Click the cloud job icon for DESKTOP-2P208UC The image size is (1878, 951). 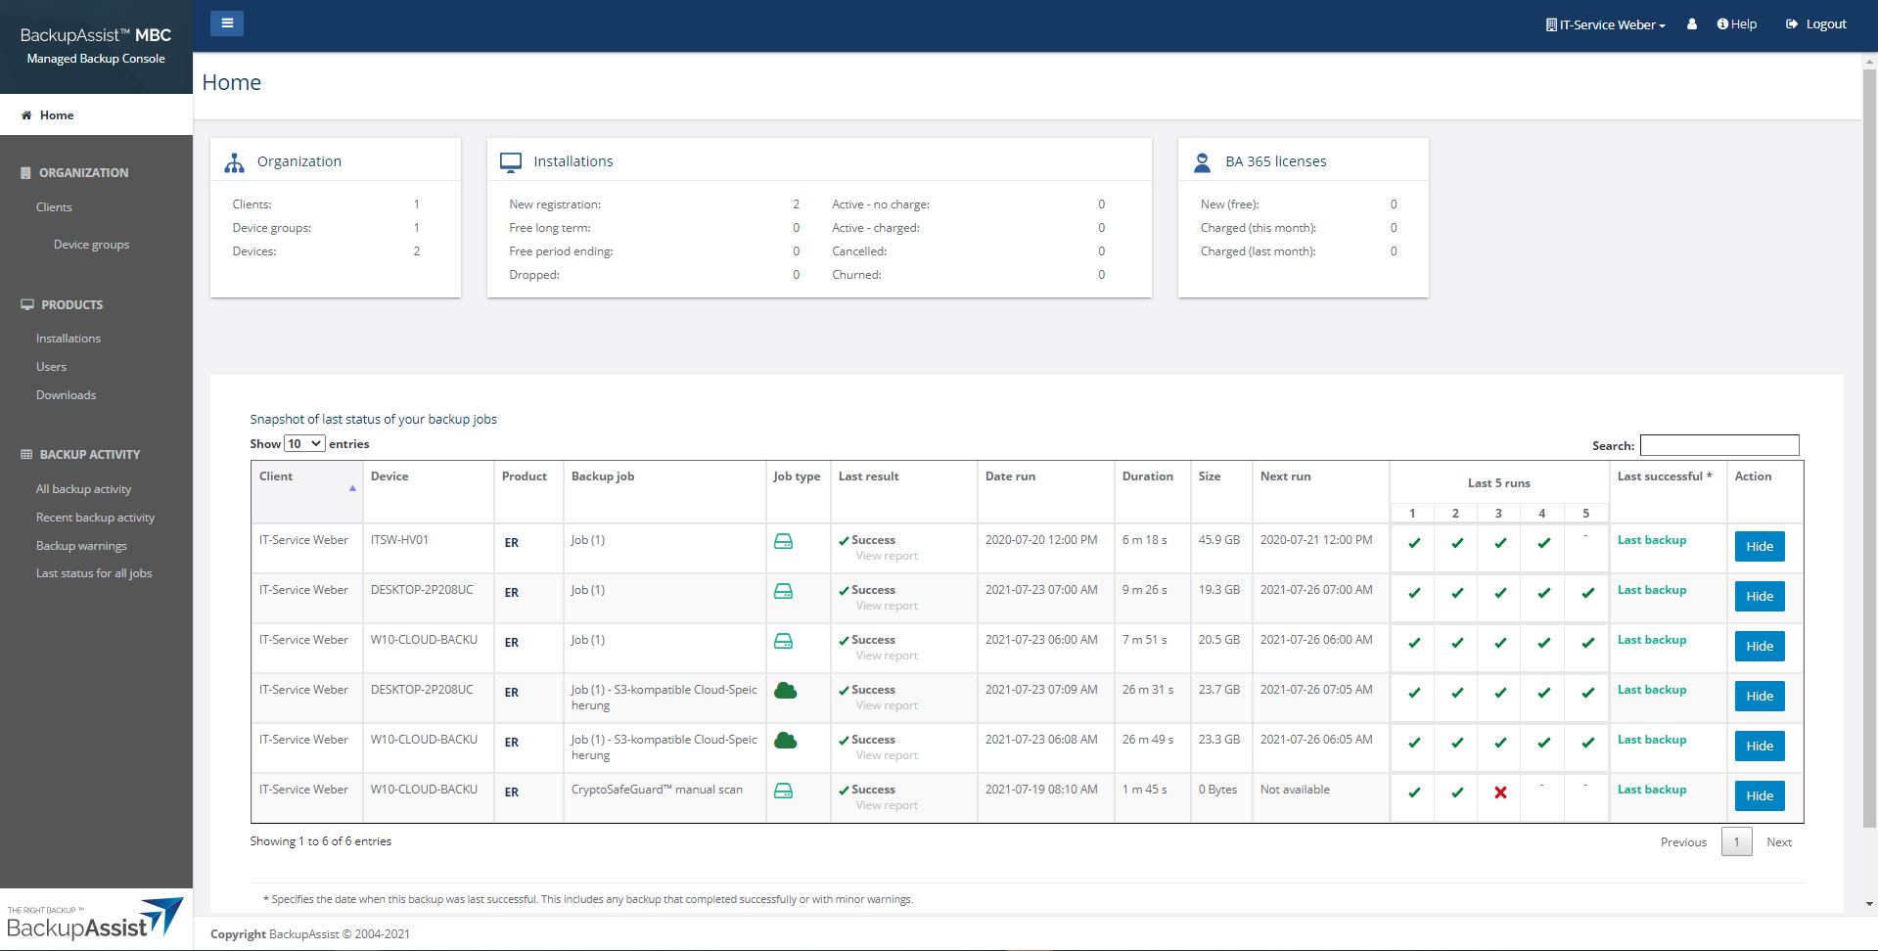click(x=785, y=691)
